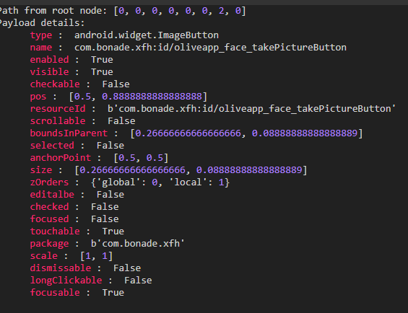Click the 'focused' key label
Image resolution: width=408 pixels, height=313 pixels.
49,219
